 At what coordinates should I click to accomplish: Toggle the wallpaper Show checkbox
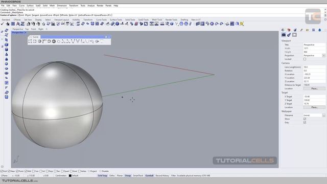coord(305,119)
